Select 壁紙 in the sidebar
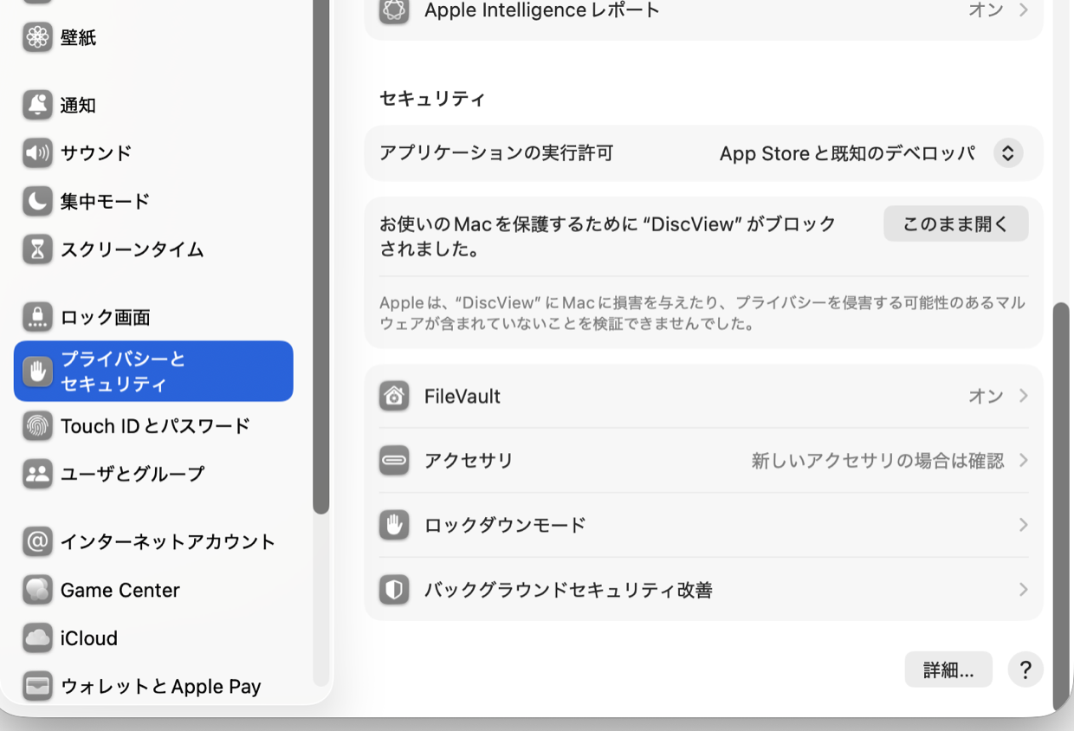Viewport: 1074px width, 731px height. tap(78, 38)
